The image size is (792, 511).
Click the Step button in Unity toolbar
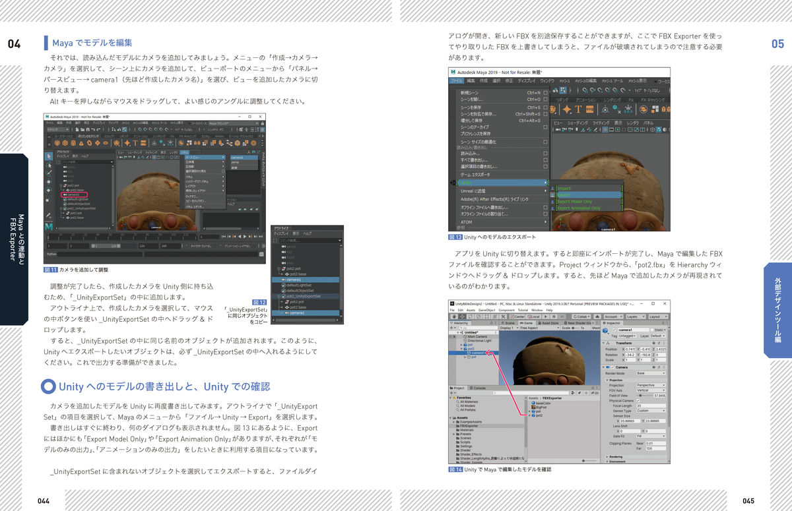562,316
